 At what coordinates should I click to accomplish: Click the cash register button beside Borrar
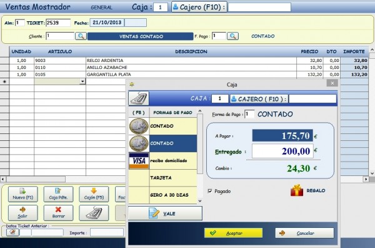tap(94, 213)
